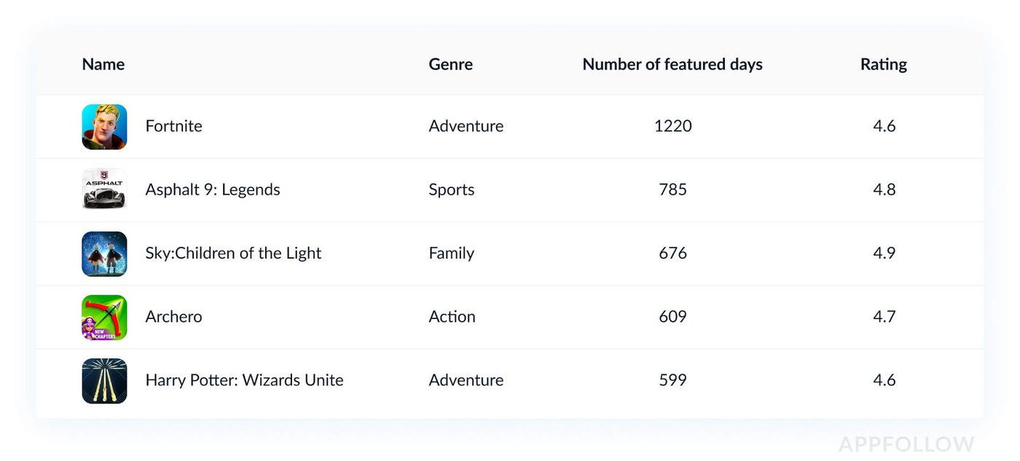Click the Fortnite app icon

point(104,127)
